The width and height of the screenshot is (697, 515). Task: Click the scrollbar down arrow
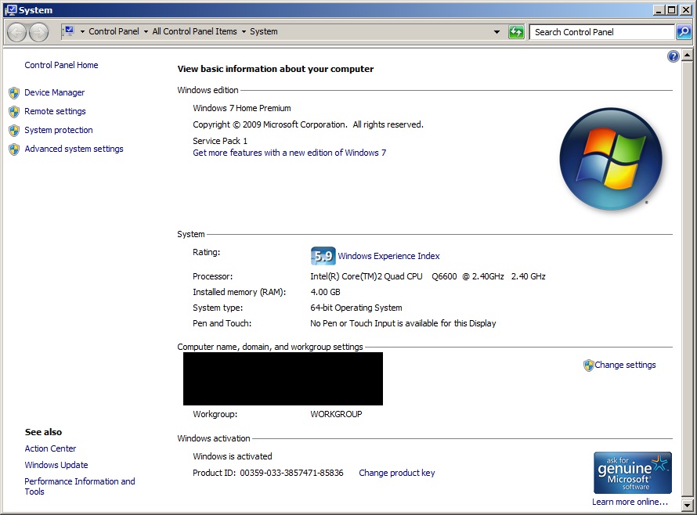(x=687, y=505)
